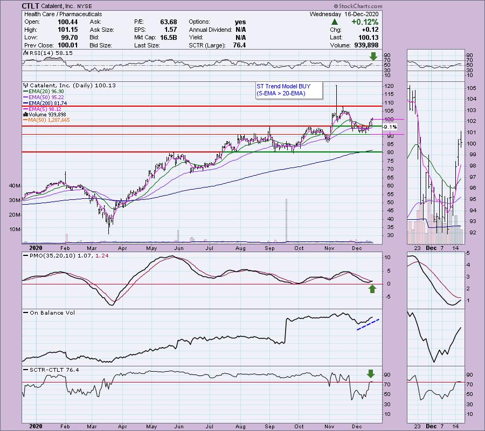Click the Last Size label
Screen dimensions: 485x431
(x=147, y=45)
